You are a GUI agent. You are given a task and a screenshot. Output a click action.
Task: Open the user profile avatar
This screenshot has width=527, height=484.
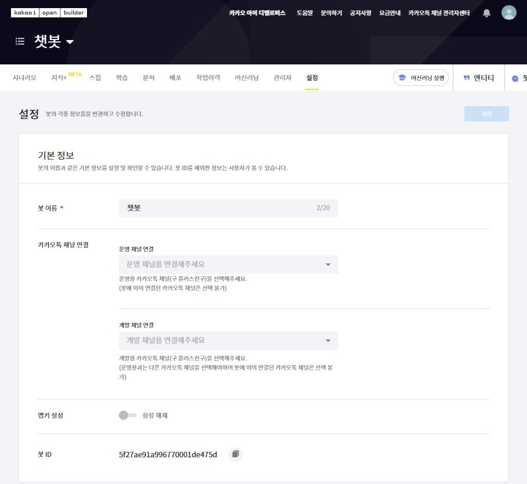pyautogui.click(x=508, y=13)
